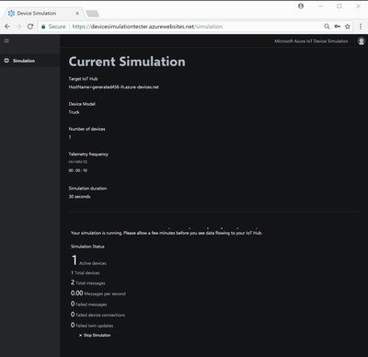Go back in browser history

click(7, 27)
